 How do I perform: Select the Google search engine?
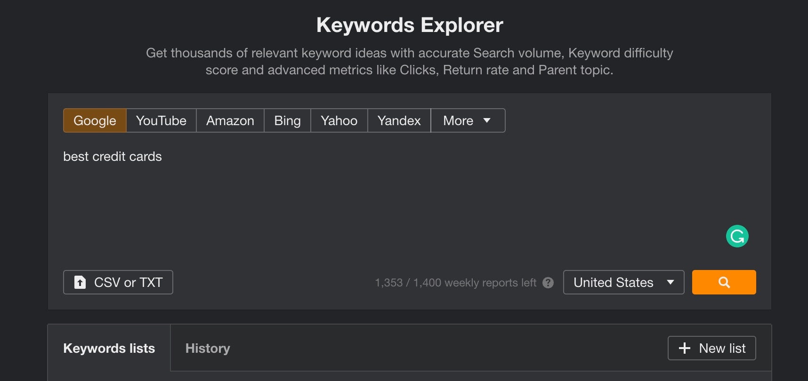(x=95, y=120)
